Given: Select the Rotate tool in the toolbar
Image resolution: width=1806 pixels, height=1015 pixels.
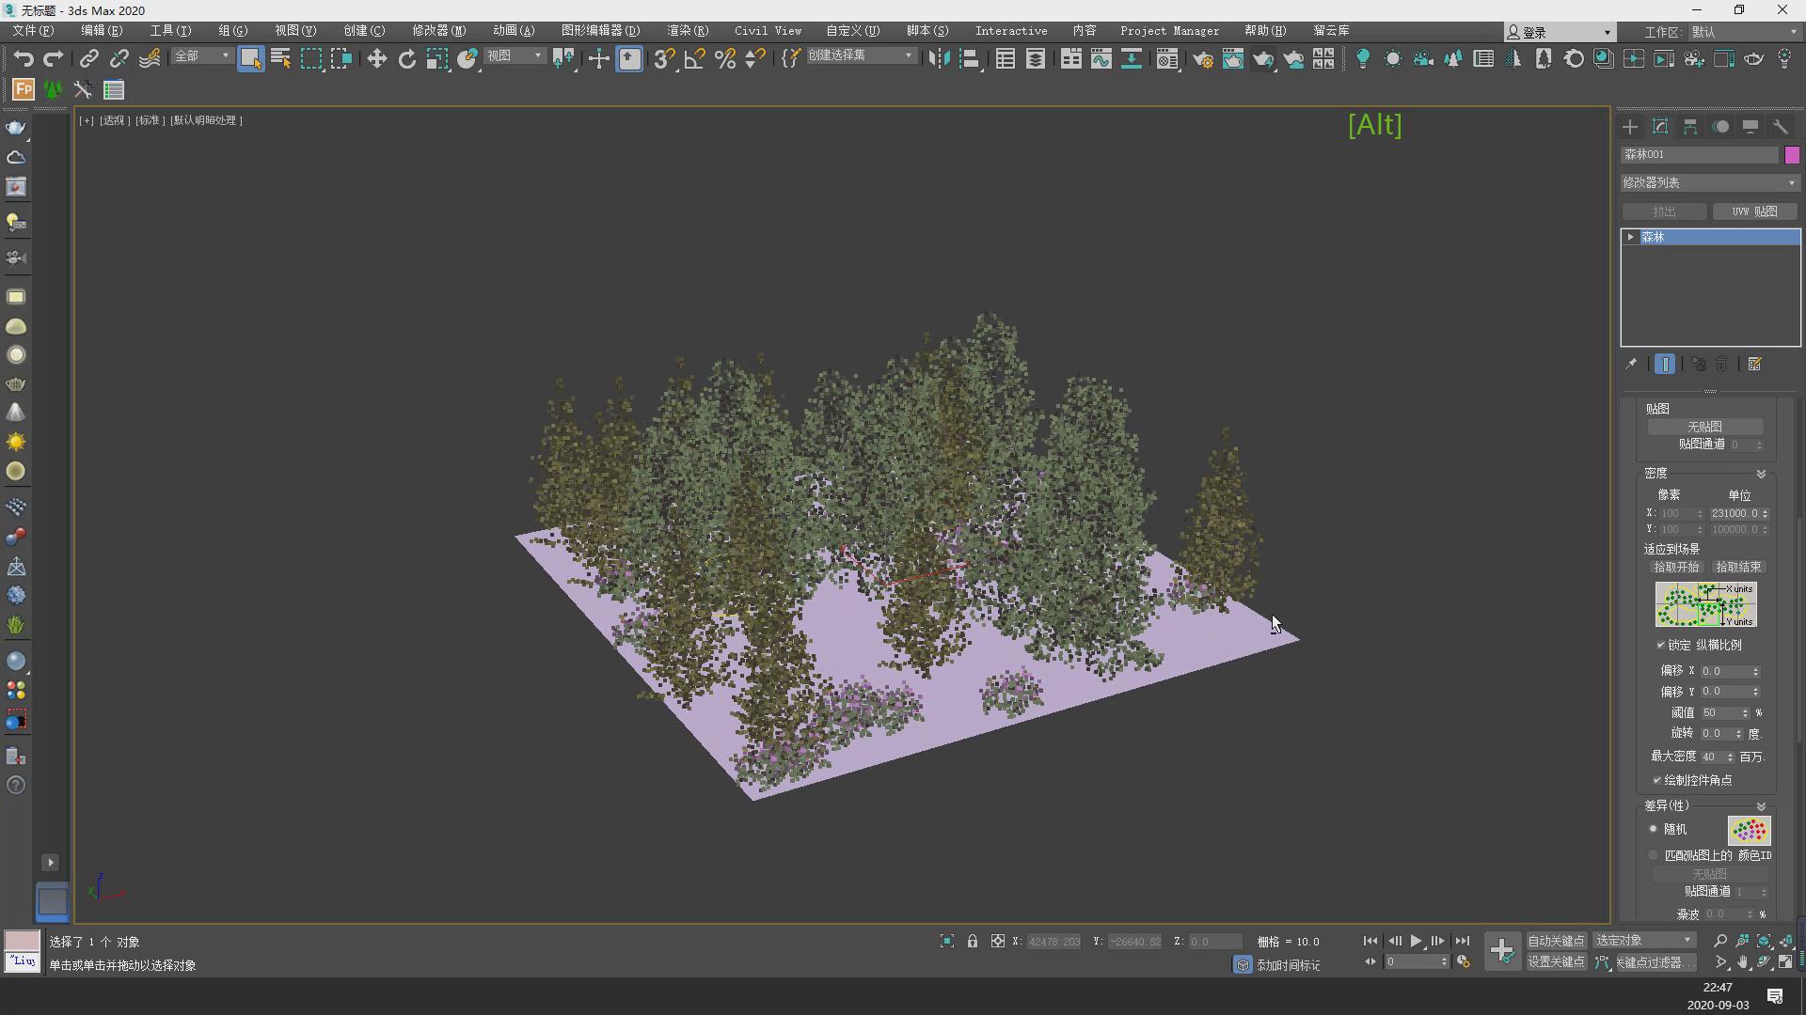Looking at the screenshot, I should click(x=406, y=59).
